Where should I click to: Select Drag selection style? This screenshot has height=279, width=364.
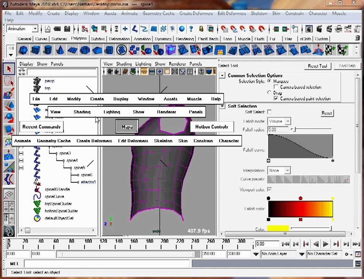pyautogui.click(x=269, y=93)
